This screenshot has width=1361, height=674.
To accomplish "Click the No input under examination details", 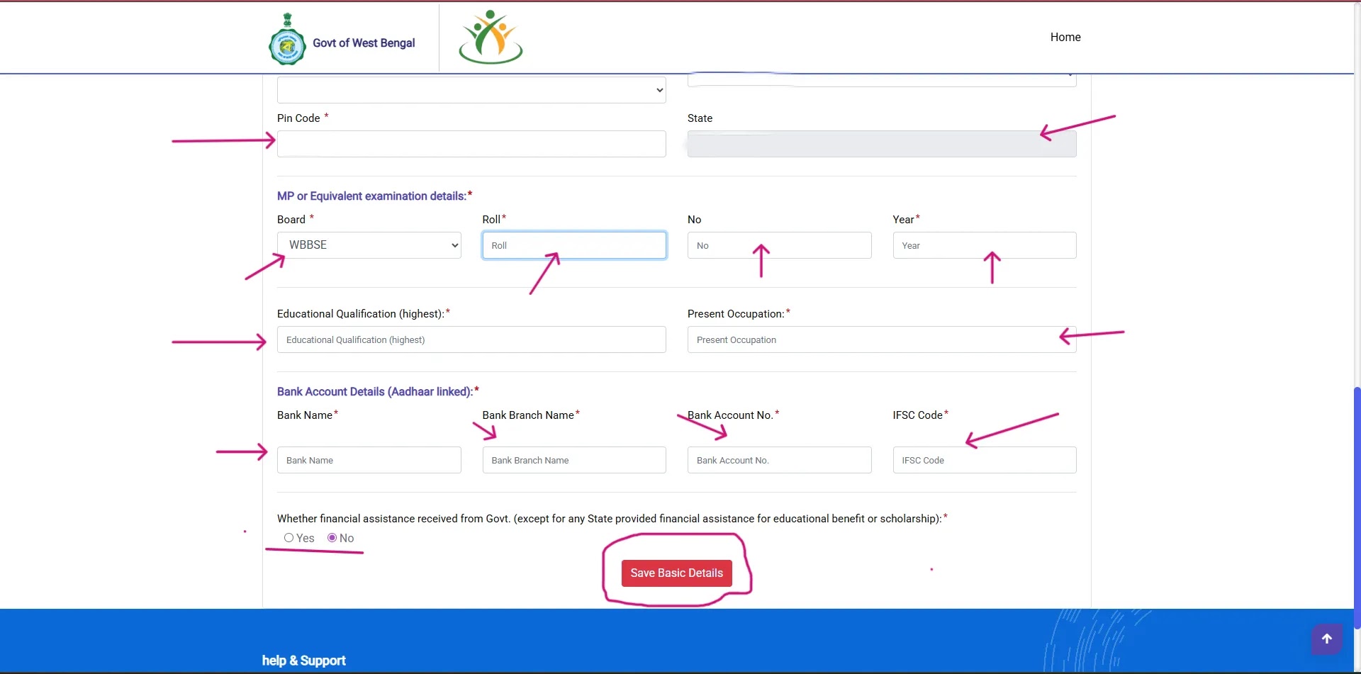I will (779, 245).
